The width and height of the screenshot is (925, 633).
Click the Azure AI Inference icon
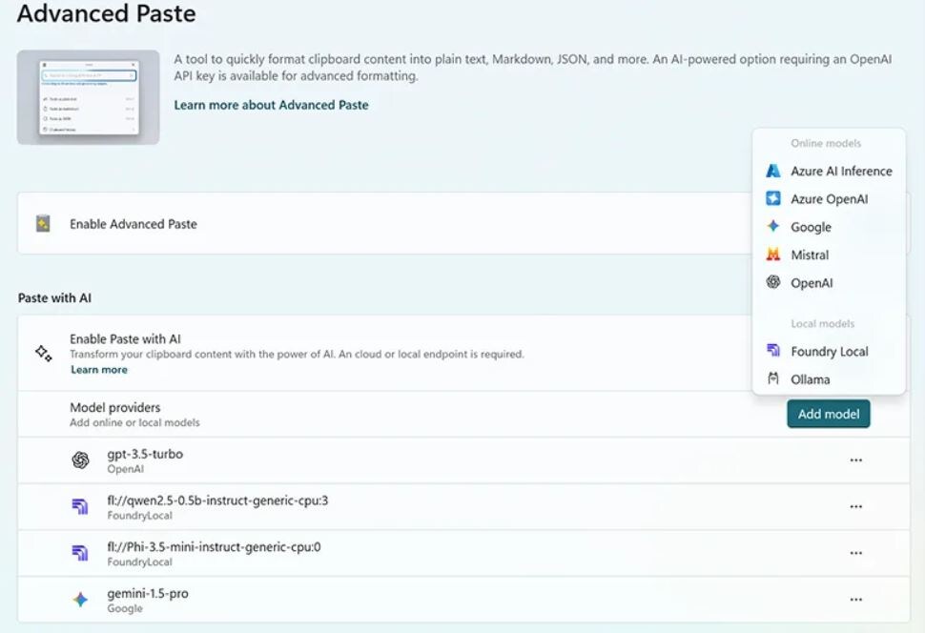[x=772, y=171]
